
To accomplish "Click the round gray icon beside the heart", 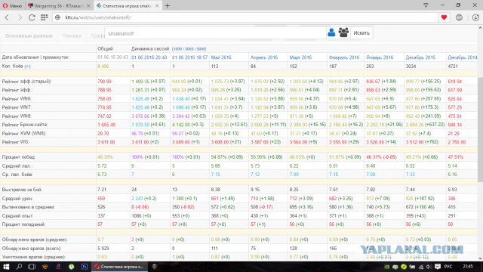I will (459, 17).
